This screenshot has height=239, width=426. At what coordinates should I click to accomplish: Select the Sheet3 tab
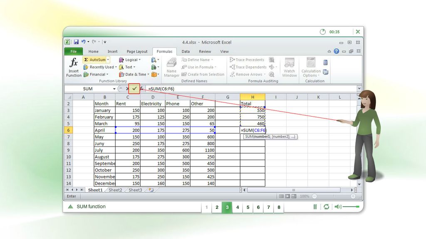pos(135,190)
